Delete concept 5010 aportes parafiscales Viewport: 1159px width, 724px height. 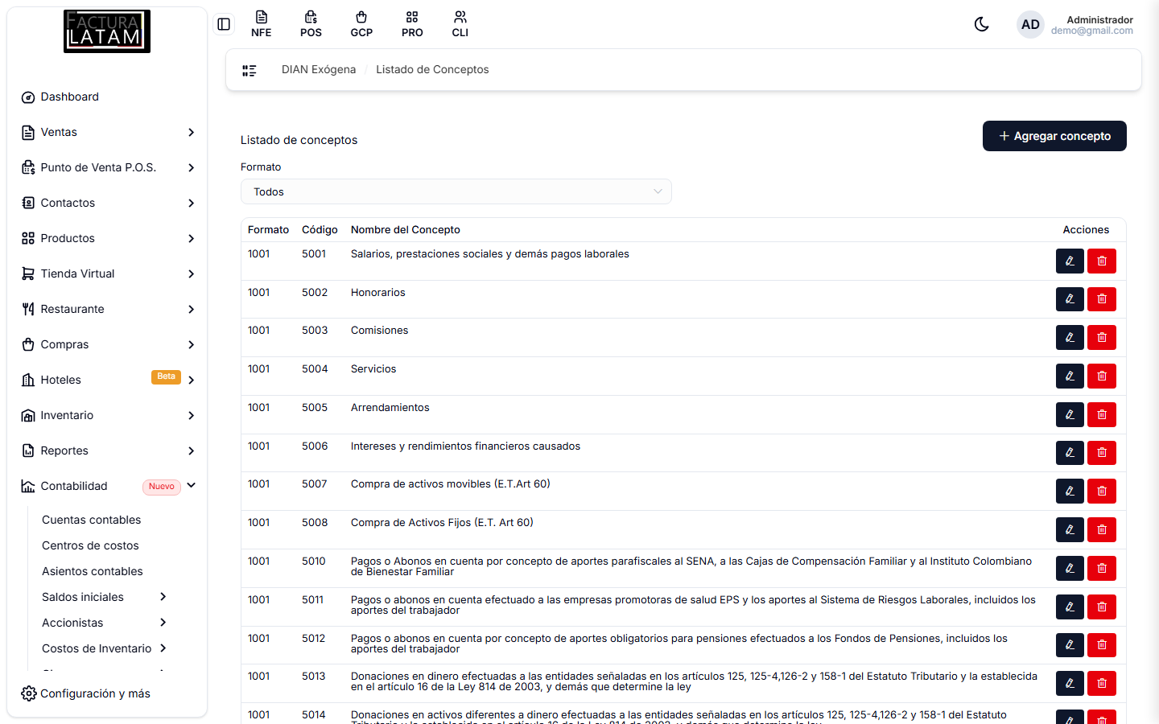coord(1102,568)
